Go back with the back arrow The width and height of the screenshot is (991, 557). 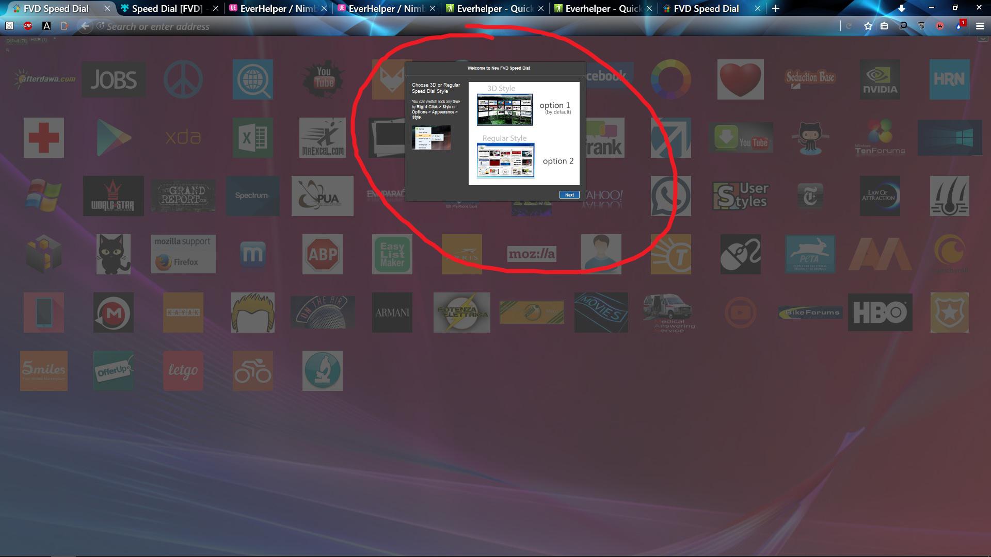coord(85,26)
